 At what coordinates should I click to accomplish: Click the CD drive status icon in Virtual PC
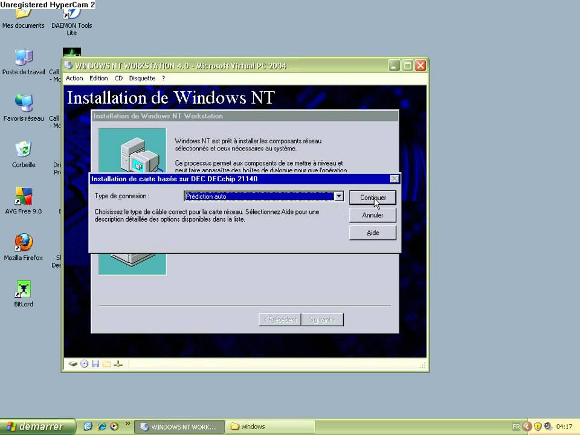click(85, 364)
